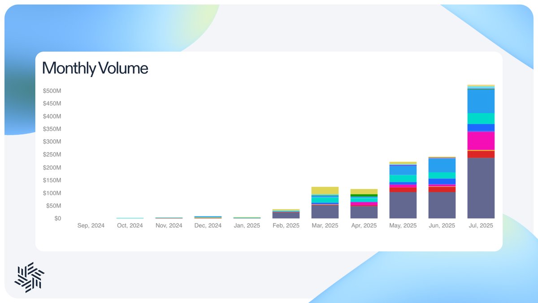
Task: Click the large light-blue segment of Jul 2025 bar
Action: click(x=481, y=101)
